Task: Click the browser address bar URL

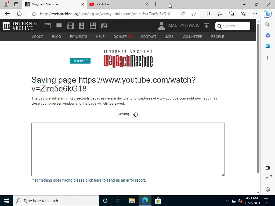Action: 105,14
